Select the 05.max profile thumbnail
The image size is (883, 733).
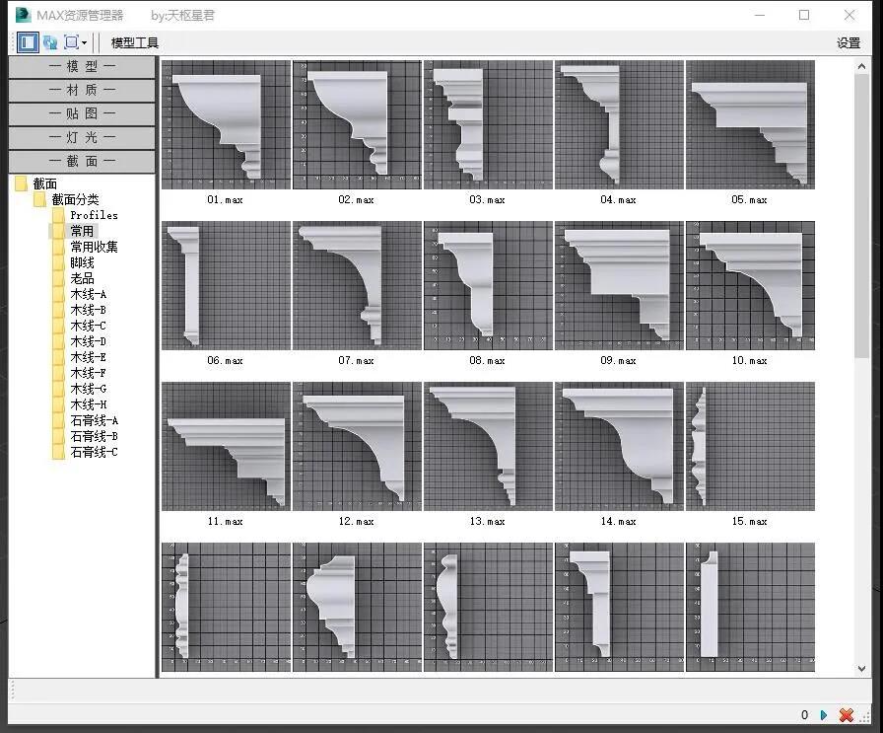coord(750,124)
